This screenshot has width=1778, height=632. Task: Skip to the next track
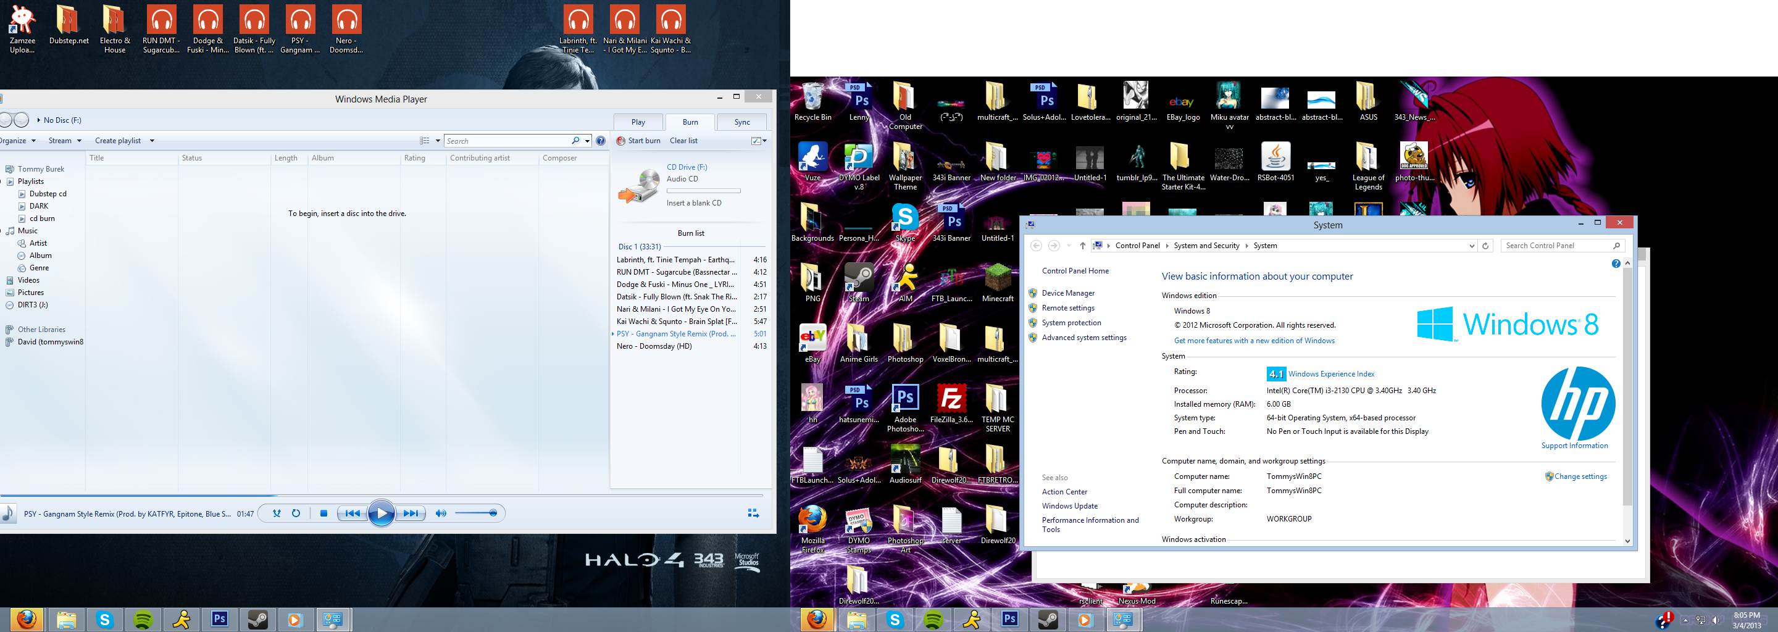coord(411,513)
